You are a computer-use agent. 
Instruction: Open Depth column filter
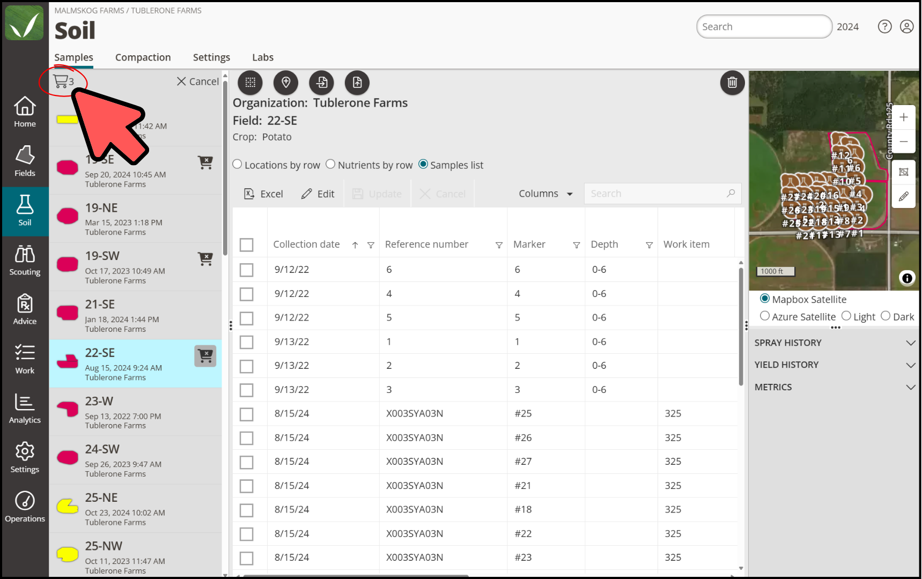point(649,245)
